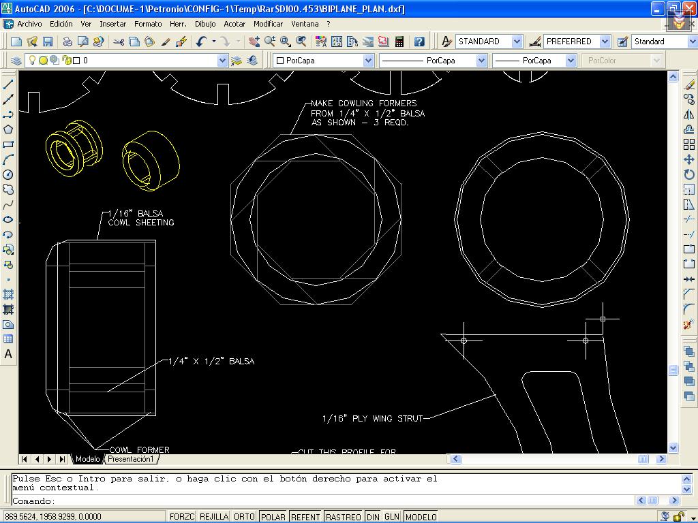Choose the Circle drawing tool
698x523 pixels.
click(8, 174)
